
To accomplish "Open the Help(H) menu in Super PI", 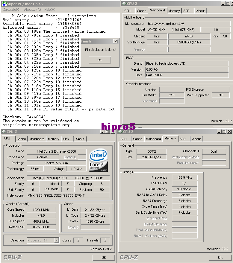I will click(x=50, y=10).
